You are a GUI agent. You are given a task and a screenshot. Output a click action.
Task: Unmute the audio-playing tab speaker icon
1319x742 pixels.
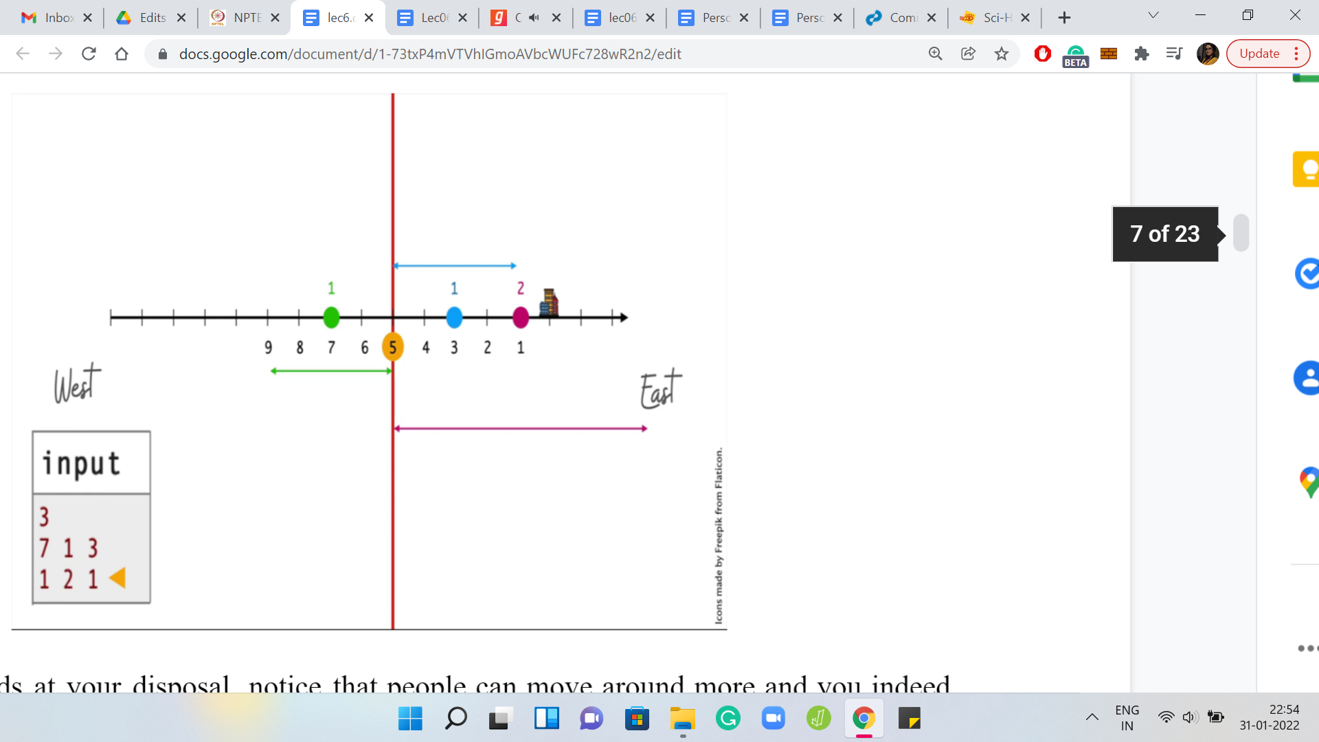coord(534,18)
